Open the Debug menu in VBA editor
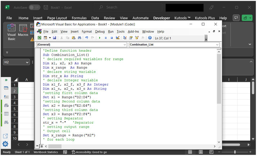The width and height of the screenshot is (257, 156). pyautogui.click(x=100, y=31)
